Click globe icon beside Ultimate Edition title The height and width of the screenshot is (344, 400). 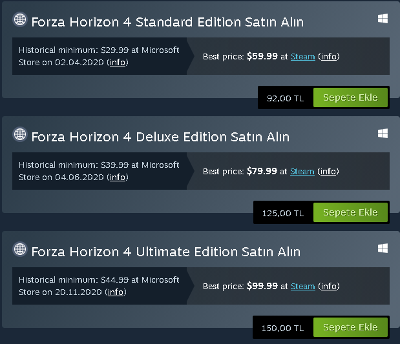(19, 249)
